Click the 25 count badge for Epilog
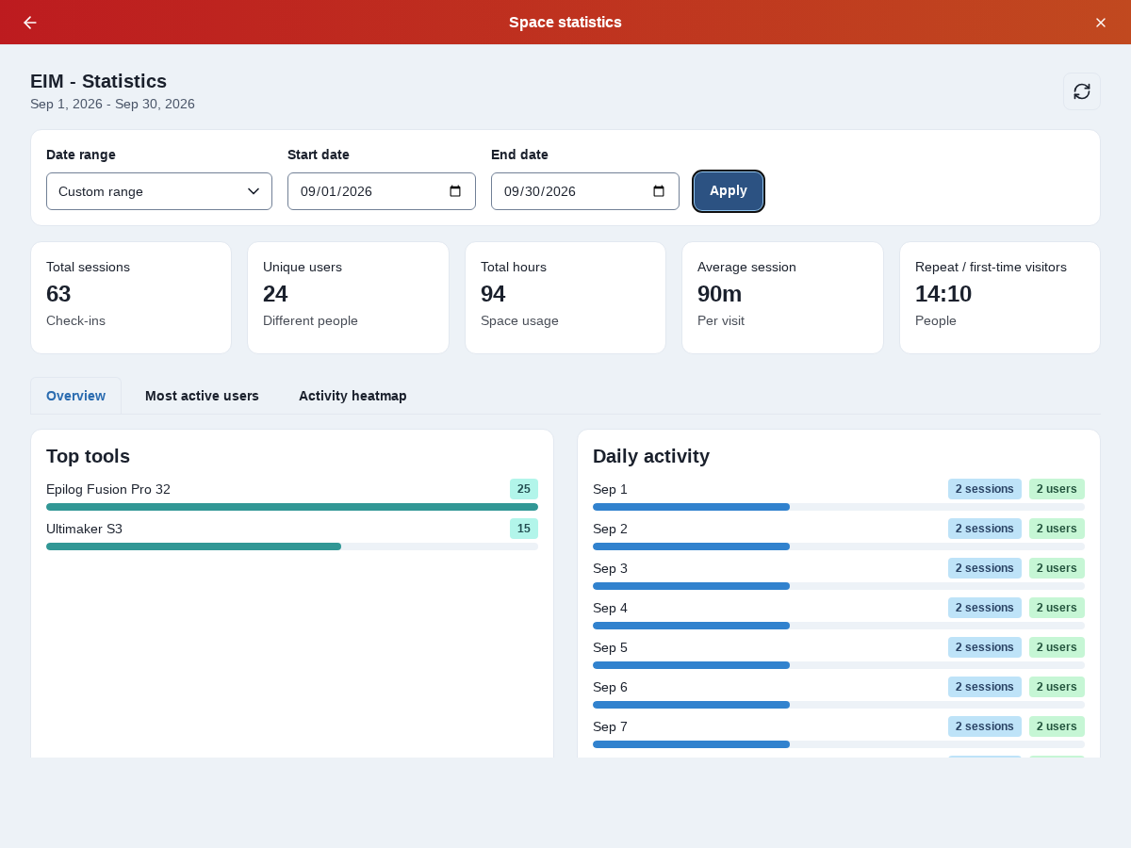This screenshot has width=1131, height=848. click(x=524, y=489)
